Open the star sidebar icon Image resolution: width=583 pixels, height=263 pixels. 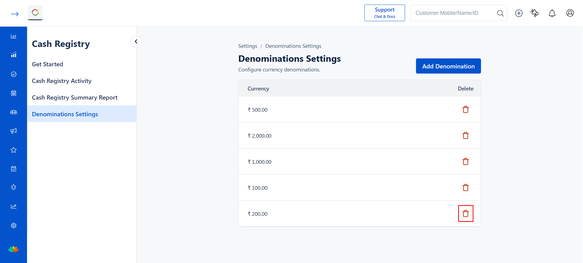(x=14, y=150)
